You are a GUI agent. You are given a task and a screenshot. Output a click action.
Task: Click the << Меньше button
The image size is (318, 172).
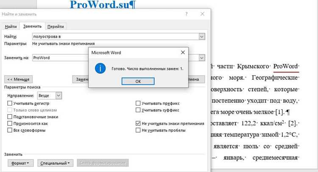coord(18,79)
